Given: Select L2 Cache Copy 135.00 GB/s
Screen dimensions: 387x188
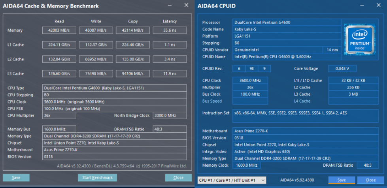Looking at the screenshot, I should pos(133,59).
